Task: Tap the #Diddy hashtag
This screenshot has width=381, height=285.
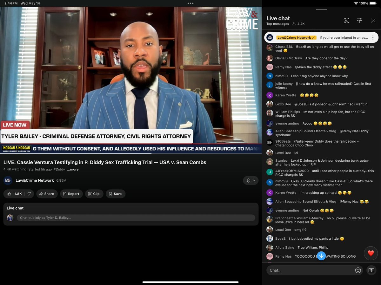Action: [59, 169]
